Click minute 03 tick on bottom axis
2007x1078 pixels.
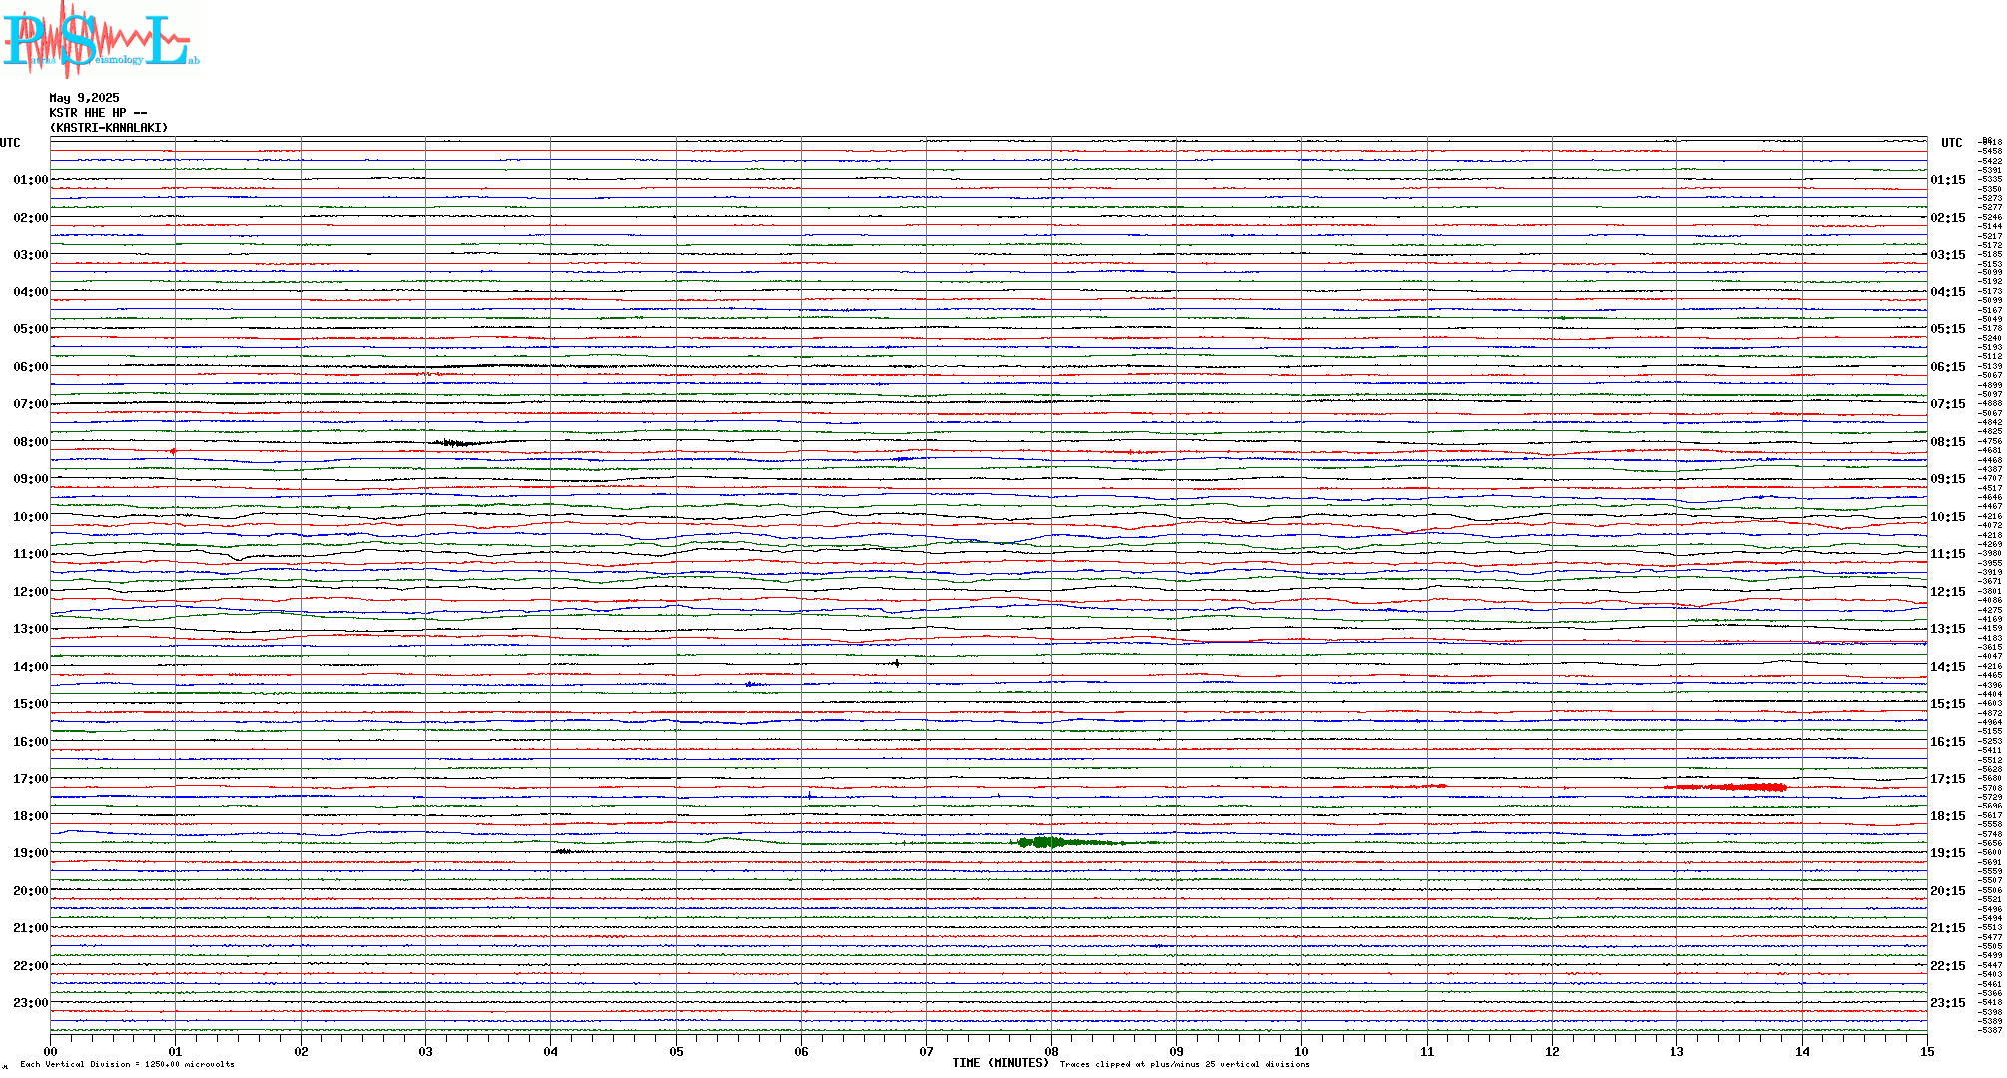[x=426, y=1052]
